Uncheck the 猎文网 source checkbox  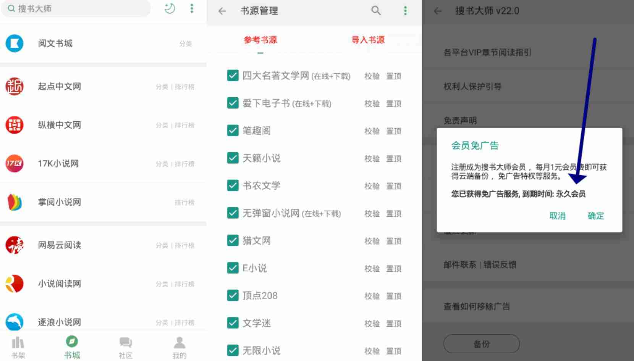(x=233, y=240)
